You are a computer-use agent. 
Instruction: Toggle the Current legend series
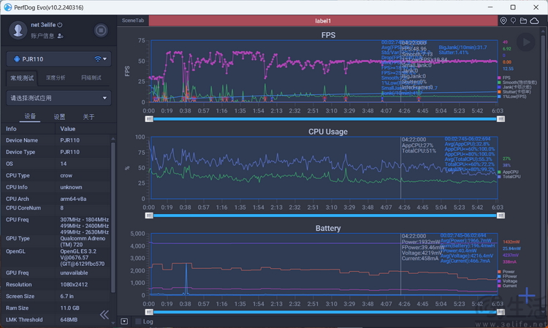click(507, 286)
